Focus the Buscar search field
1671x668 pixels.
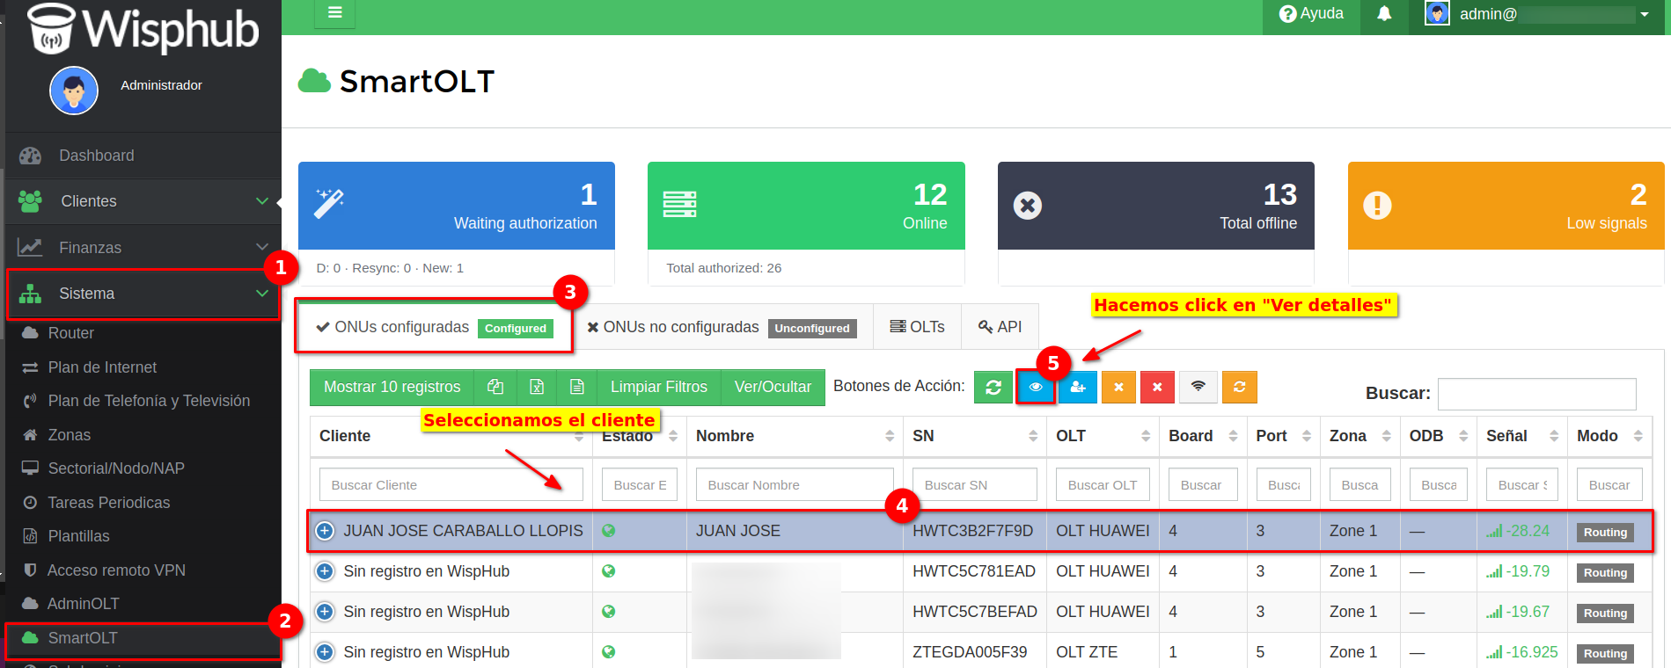(x=1536, y=394)
